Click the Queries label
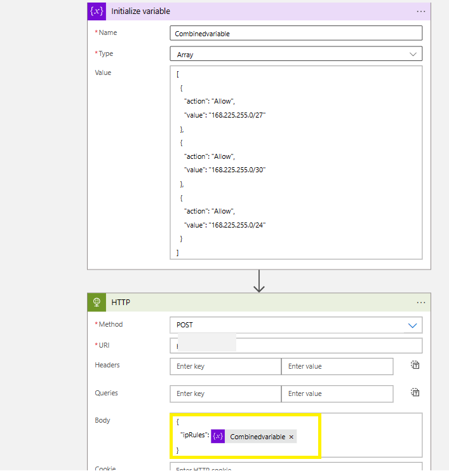This screenshot has width=449, height=471. (106, 393)
